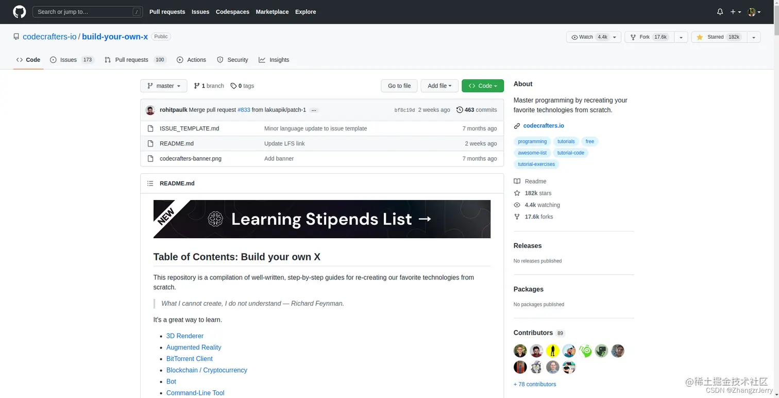Select the awesome-list topic tag
The width and height of the screenshot is (779, 398).
point(532,153)
